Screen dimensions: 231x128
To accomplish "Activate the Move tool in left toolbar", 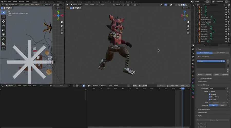I will 3,21.
